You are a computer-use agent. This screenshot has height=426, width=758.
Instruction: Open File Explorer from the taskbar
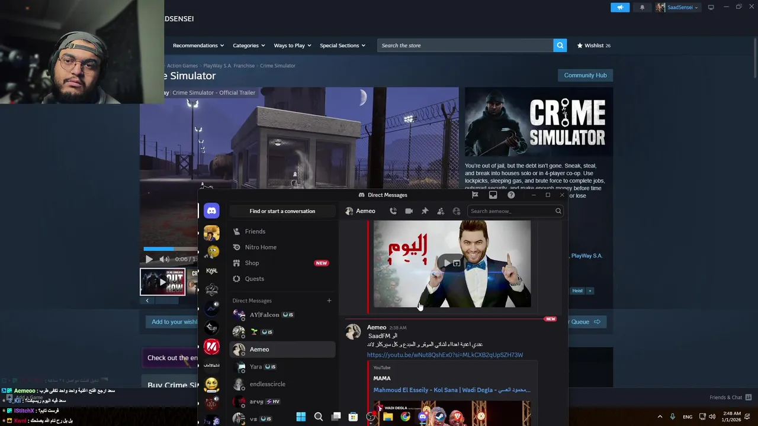coord(388,417)
